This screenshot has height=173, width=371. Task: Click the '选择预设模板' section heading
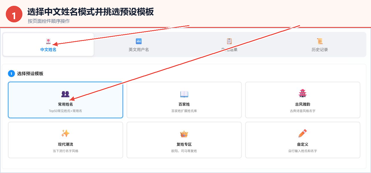pos(30,74)
